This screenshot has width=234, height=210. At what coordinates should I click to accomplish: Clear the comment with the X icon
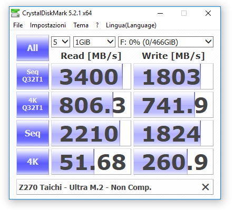[x=206, y=187]
